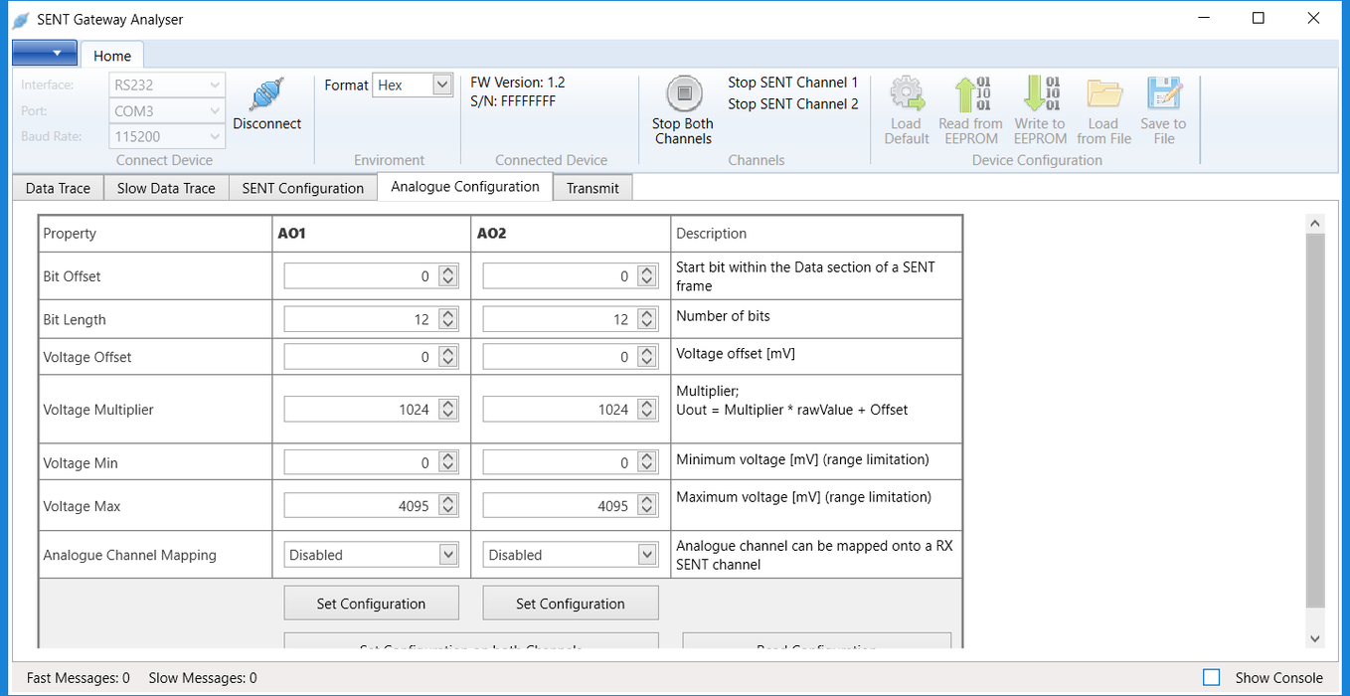
Task: Click the 'Analogue Channel Mapping' property label
Action: (x=129, y=555)
